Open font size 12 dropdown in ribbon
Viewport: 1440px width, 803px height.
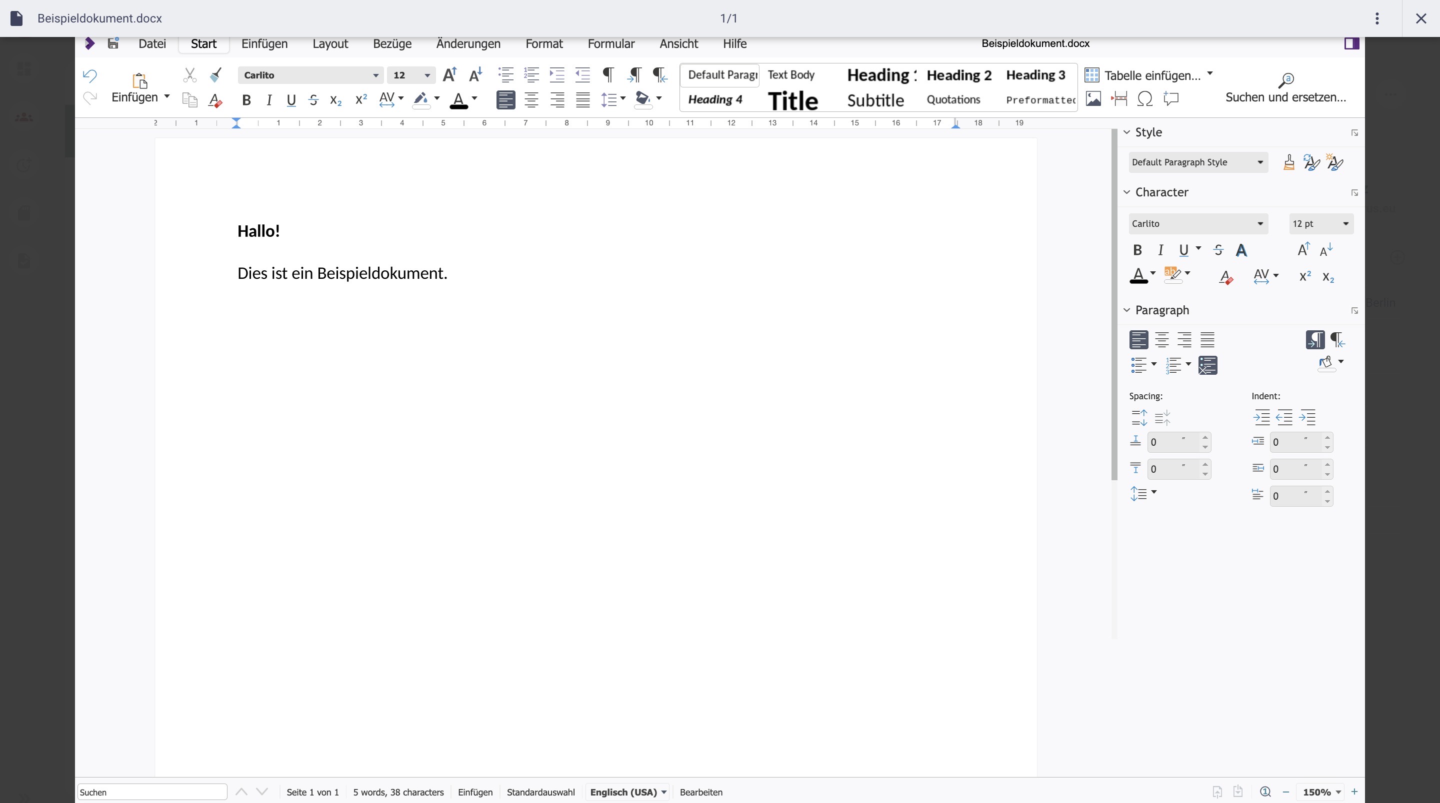427,75
